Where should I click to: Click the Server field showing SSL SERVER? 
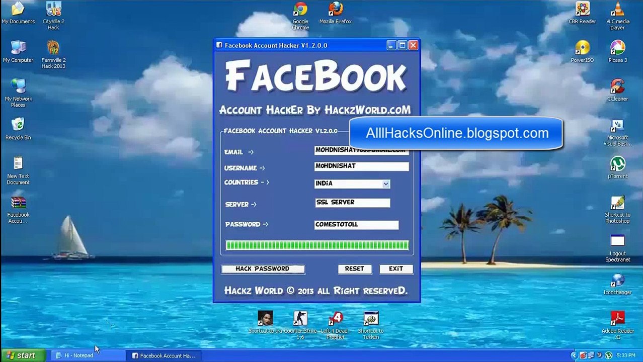[352, 203]
